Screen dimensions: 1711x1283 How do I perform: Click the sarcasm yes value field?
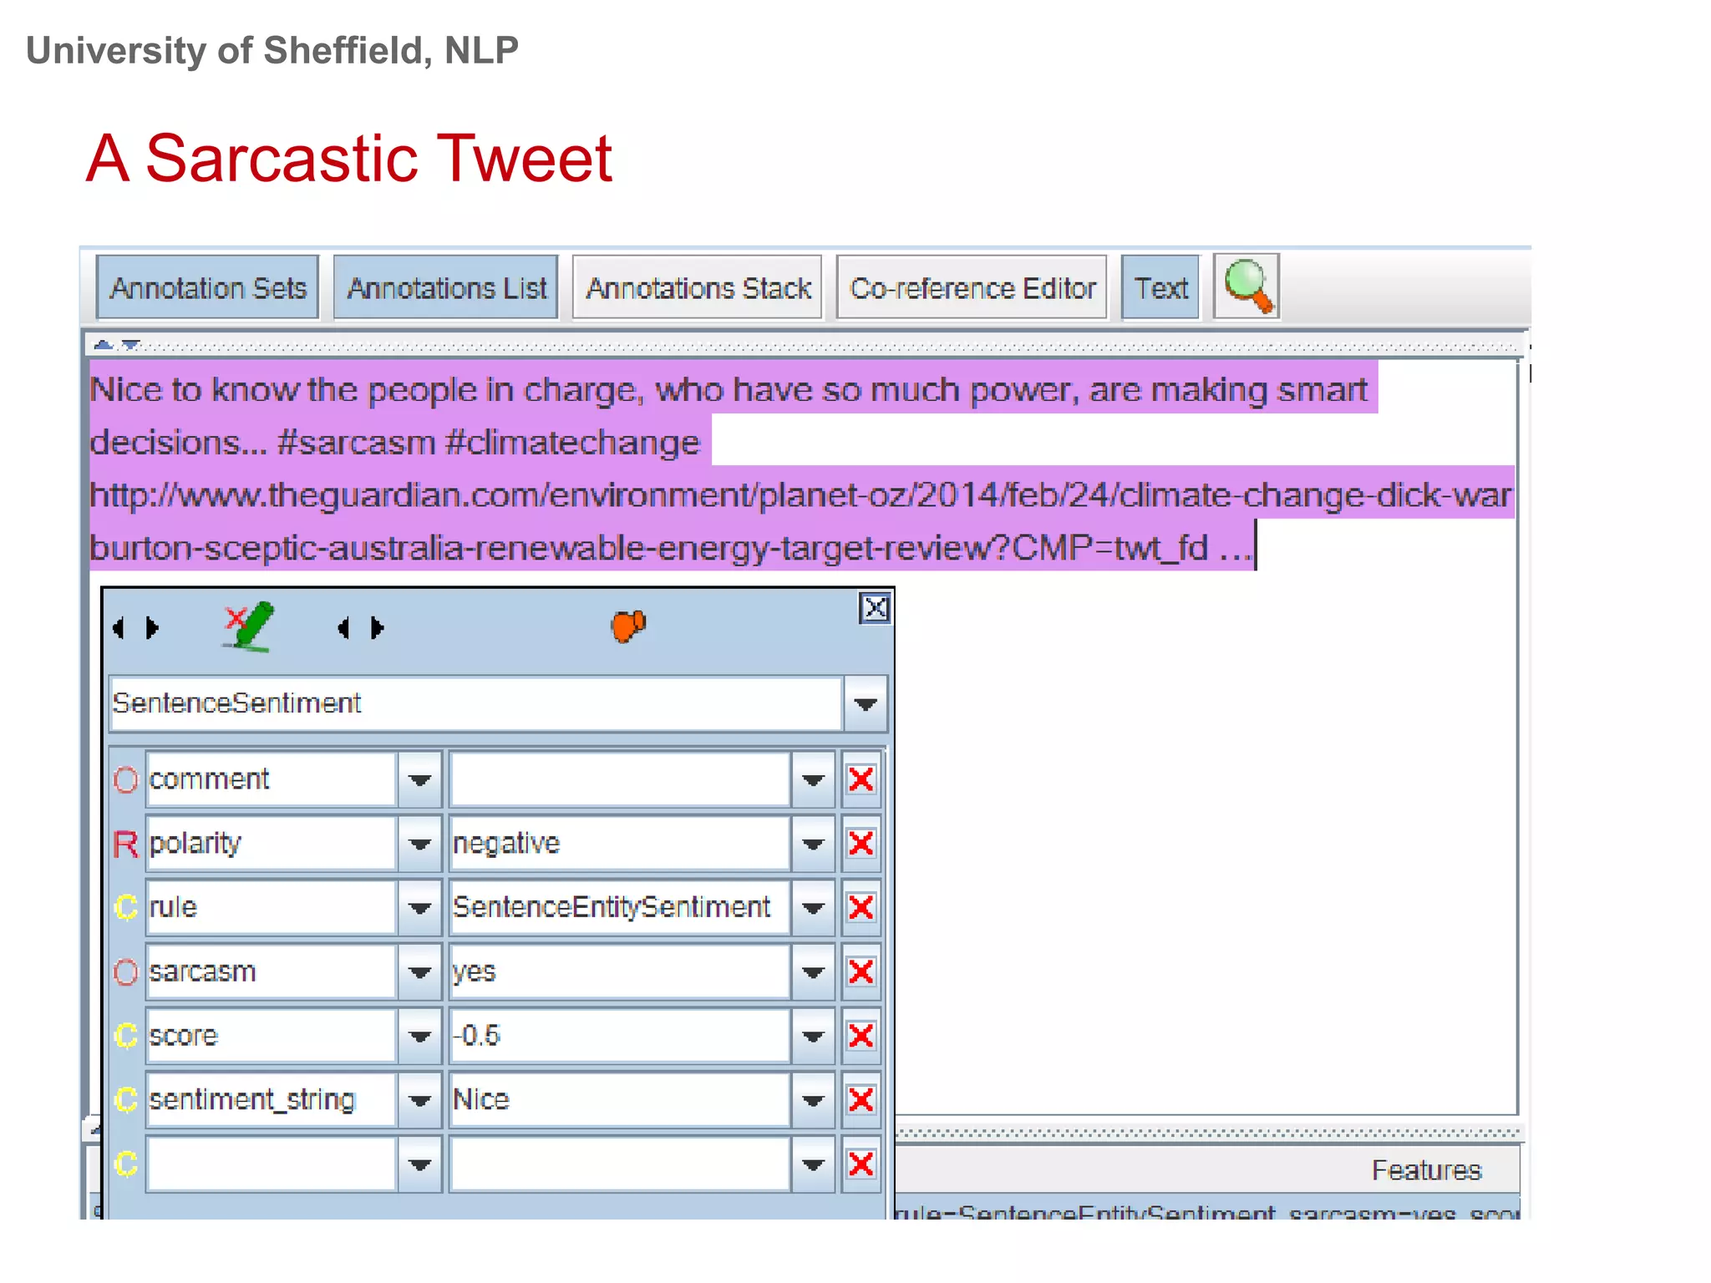click(x=620, y=971)
